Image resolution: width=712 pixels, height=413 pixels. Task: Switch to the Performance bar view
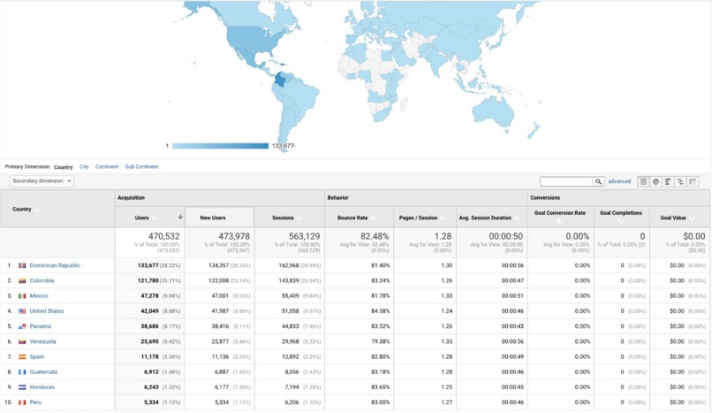[668, 181]
